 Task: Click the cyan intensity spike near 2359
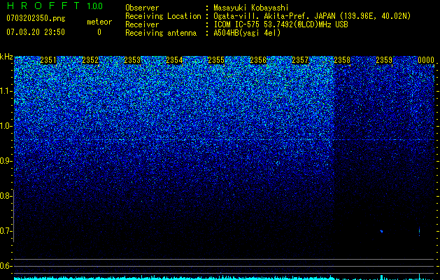coord(382,277)
